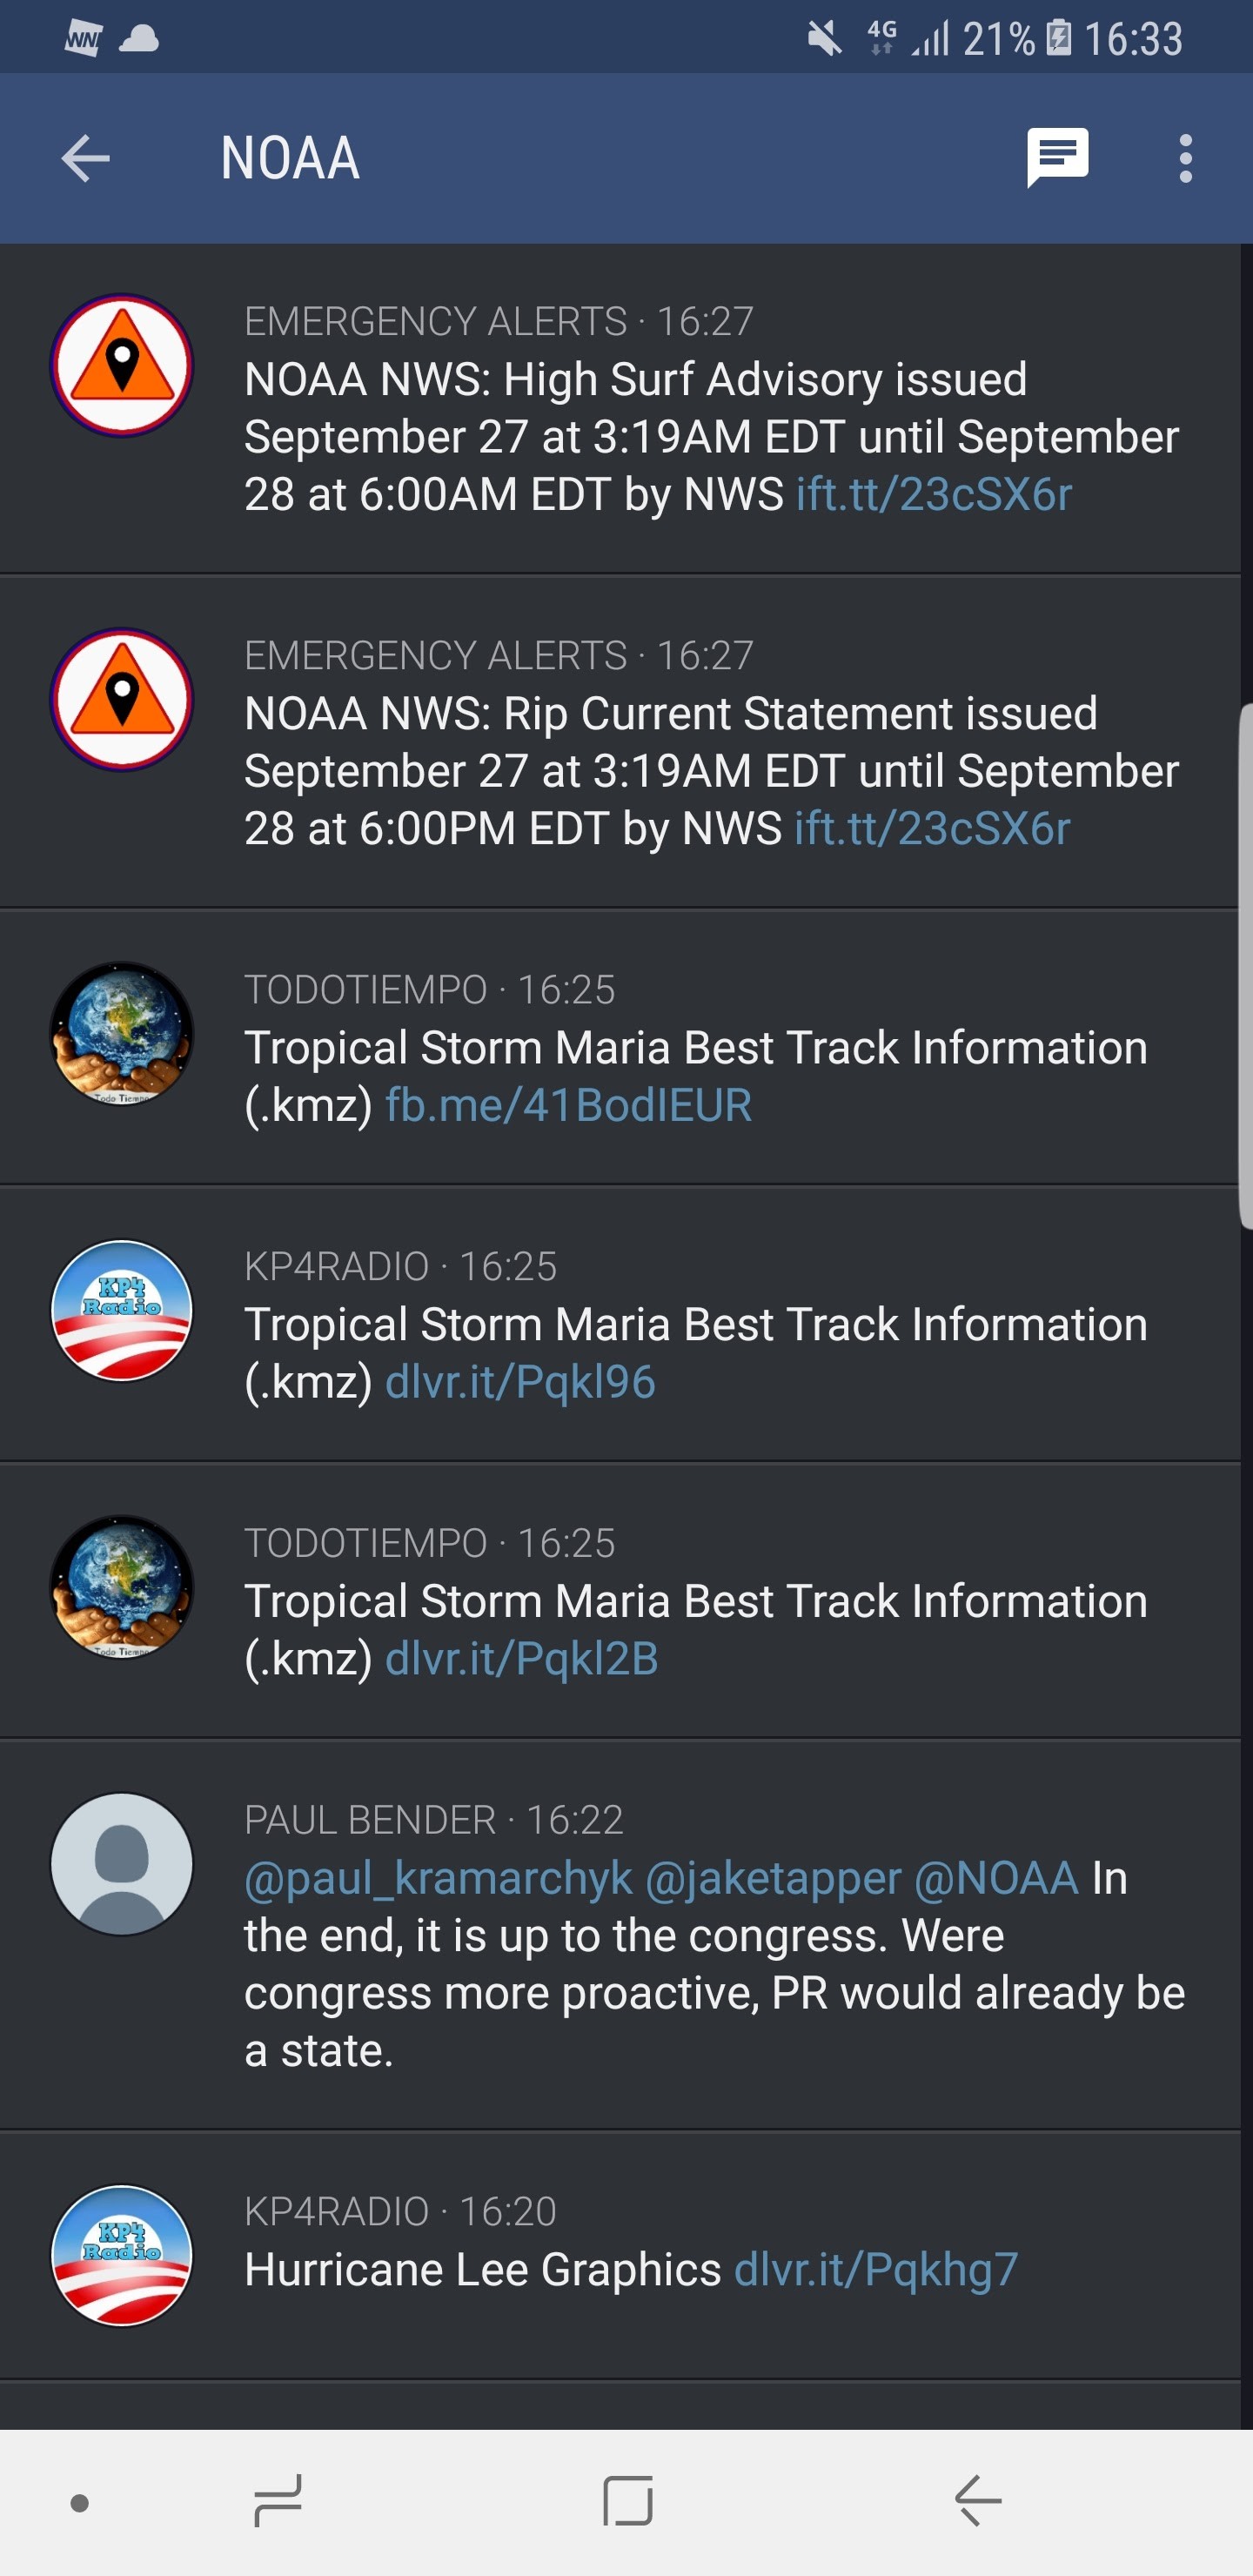Open dlvr.it/Pqkl96 link
The height and width of the screenshot is (2576, 1253).
point(520,1382)
